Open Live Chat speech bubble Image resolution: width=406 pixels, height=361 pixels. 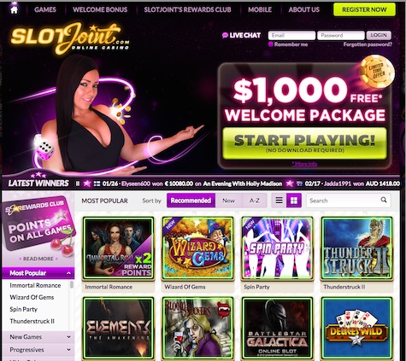[225, 35]
